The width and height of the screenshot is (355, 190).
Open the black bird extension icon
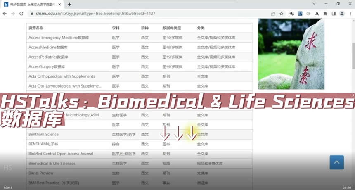tap(317, 14)
